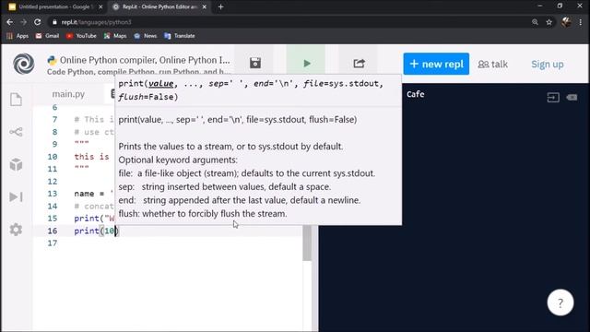
Task: Open the YouTube bookmark
Action: [81, 36]
